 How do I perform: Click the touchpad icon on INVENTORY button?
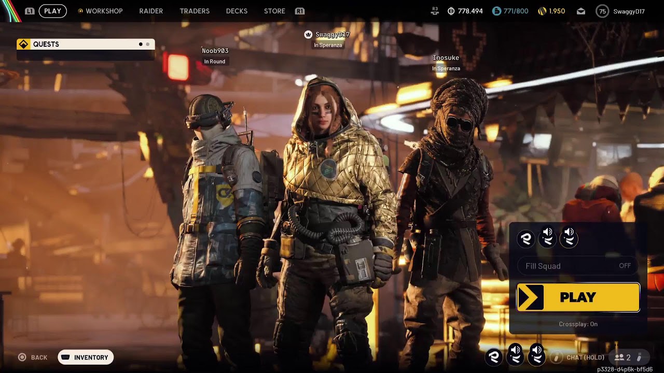coord(65,357)
